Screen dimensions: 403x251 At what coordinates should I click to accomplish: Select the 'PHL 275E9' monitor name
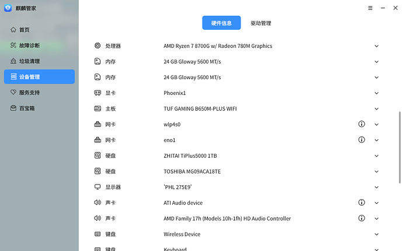point(178,187)
